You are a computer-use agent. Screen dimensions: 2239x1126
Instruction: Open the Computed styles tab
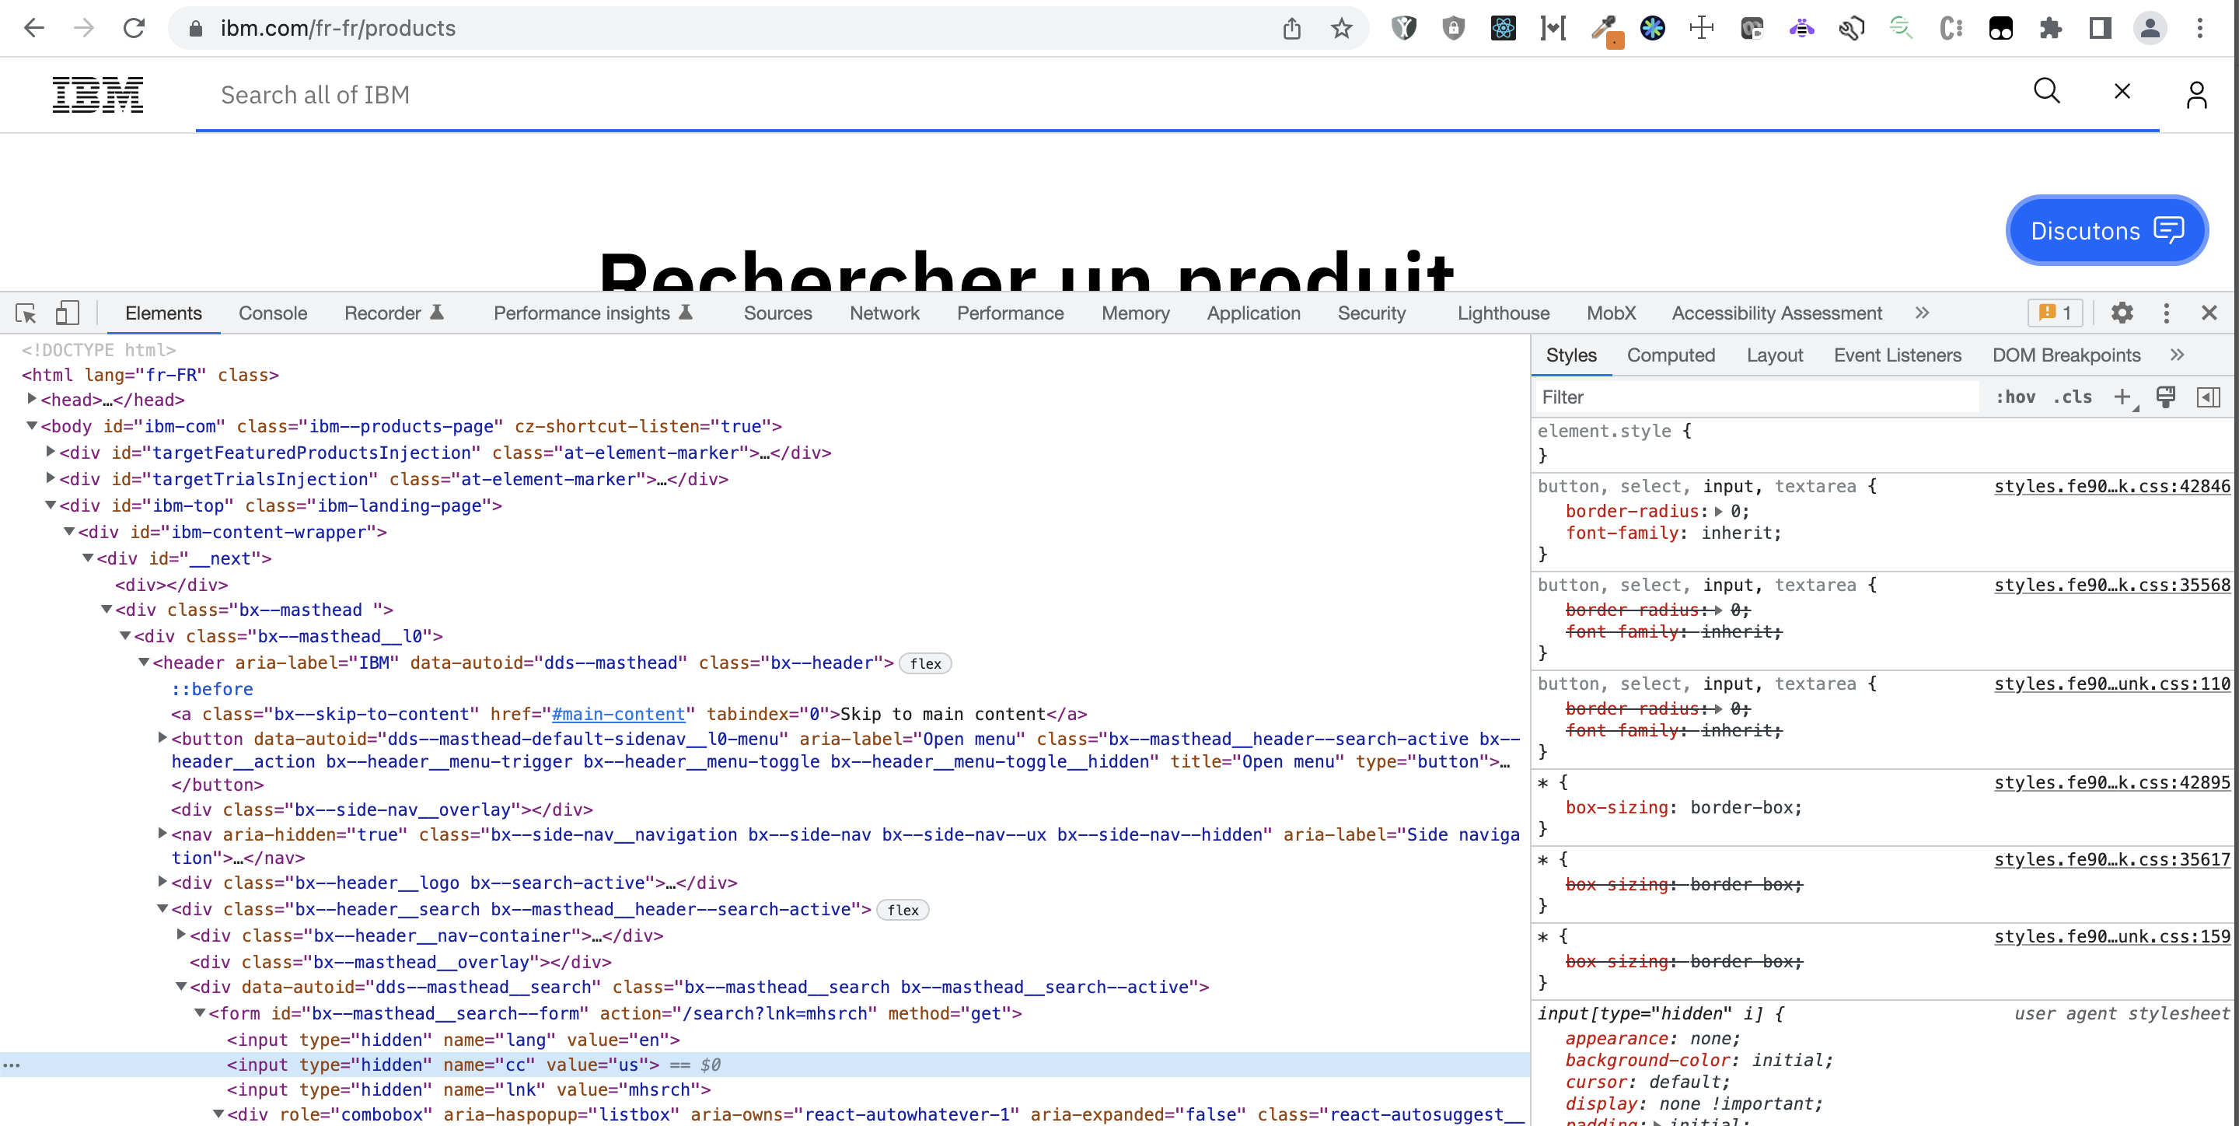1670,355
